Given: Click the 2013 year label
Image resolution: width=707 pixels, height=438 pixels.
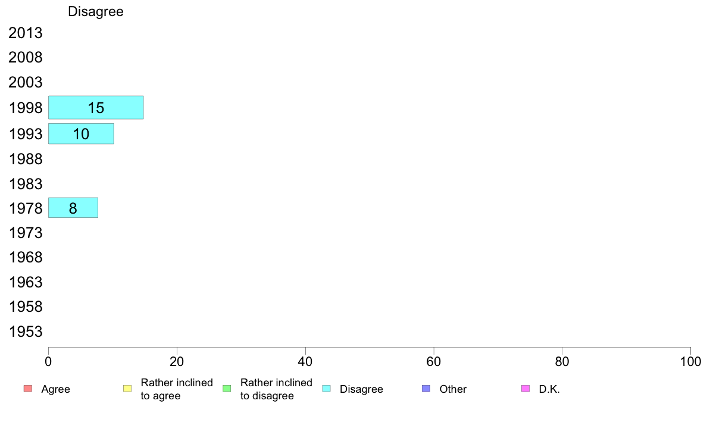Looking at the screenshot, I should click(25, 33).
